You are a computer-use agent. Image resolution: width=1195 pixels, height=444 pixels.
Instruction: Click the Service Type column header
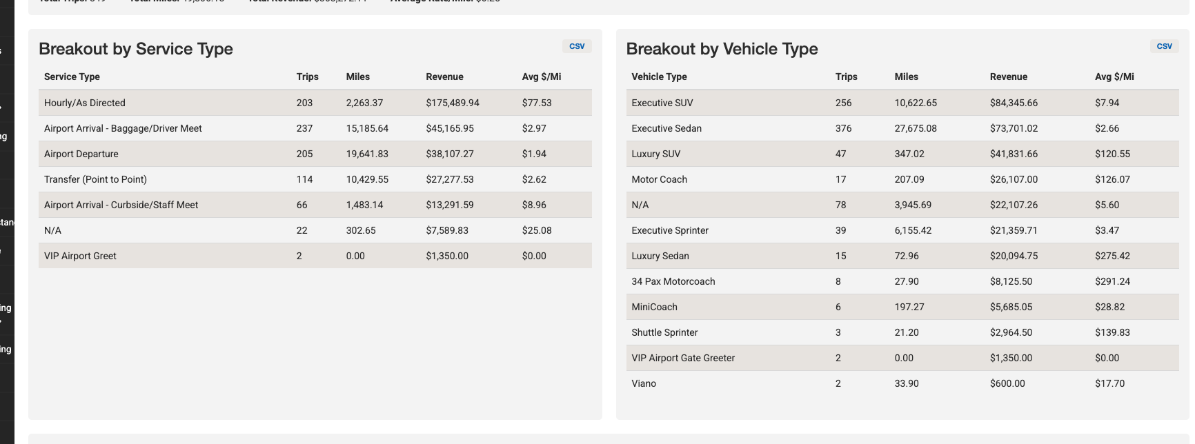[72, 77]
